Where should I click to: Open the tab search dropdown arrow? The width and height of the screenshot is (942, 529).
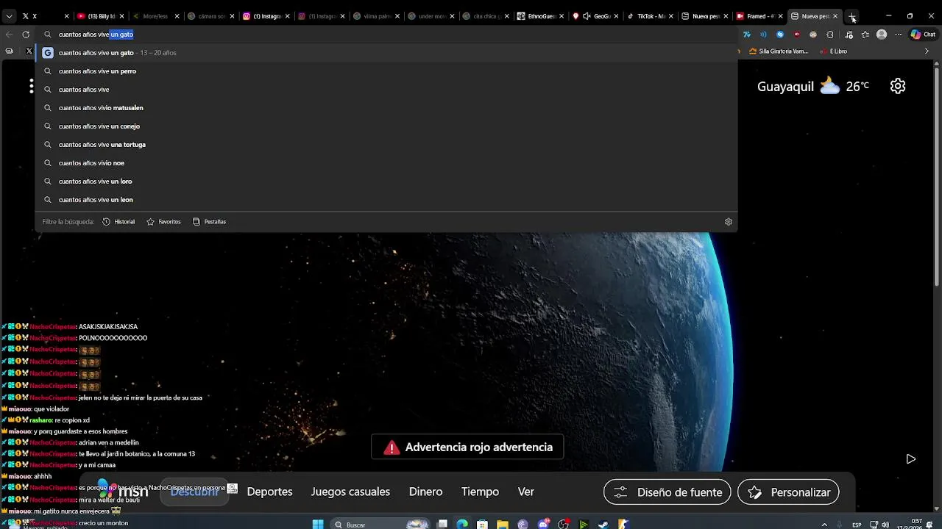tap(9, 16)
